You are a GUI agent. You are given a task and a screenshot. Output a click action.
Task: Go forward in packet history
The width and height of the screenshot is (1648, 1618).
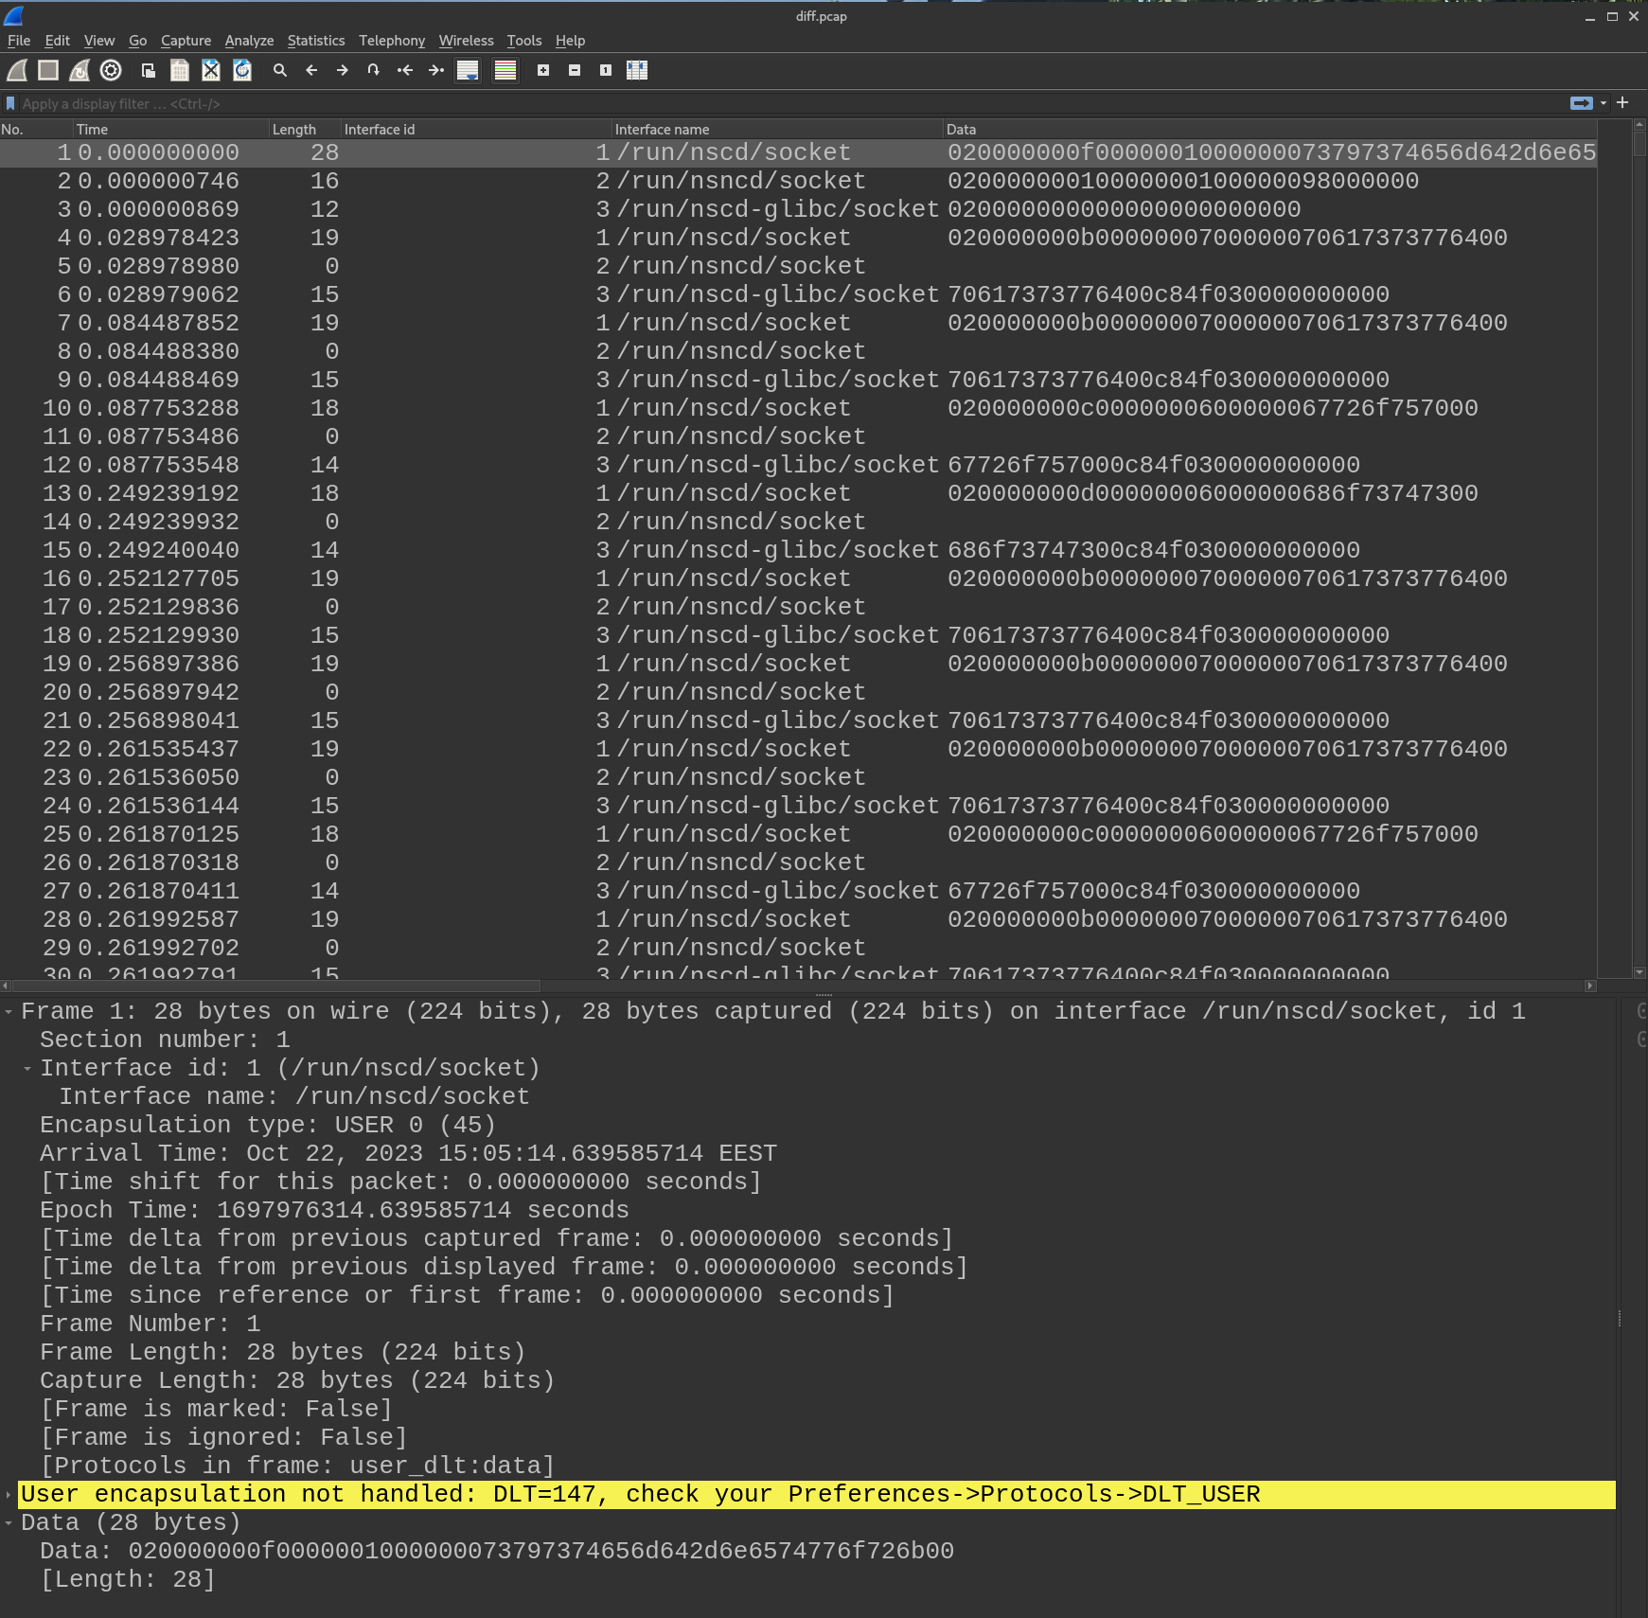(343, 70)
